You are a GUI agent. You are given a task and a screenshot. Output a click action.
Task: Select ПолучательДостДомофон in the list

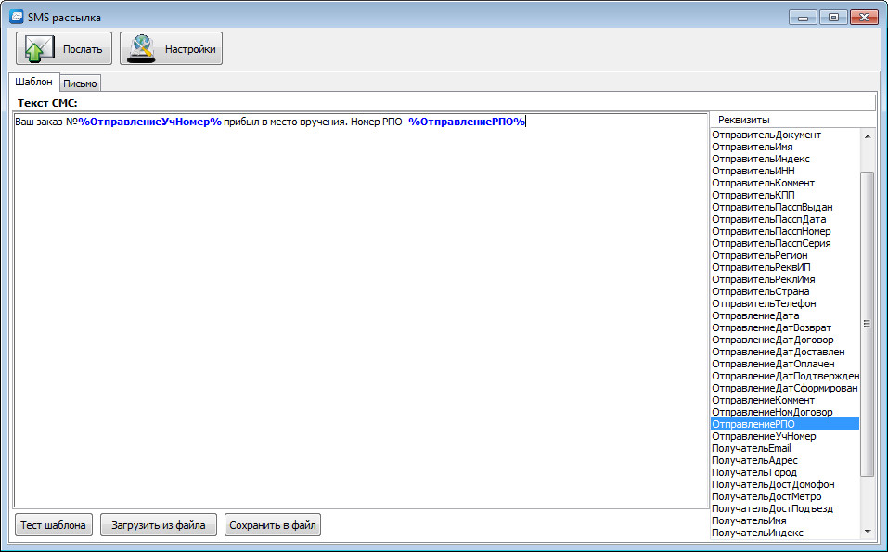click(785, 484)
